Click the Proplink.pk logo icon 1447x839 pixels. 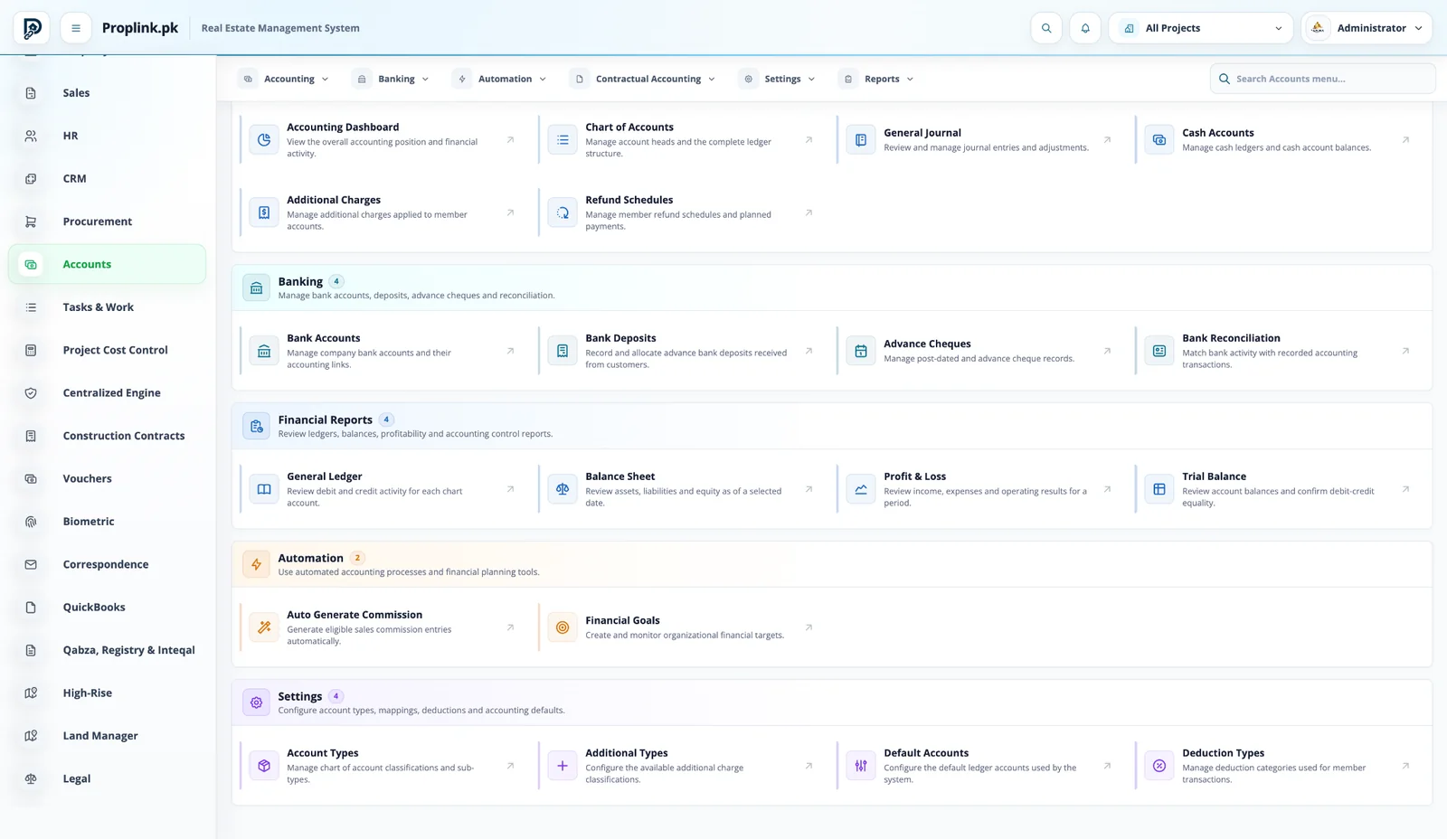click(32, 28)
